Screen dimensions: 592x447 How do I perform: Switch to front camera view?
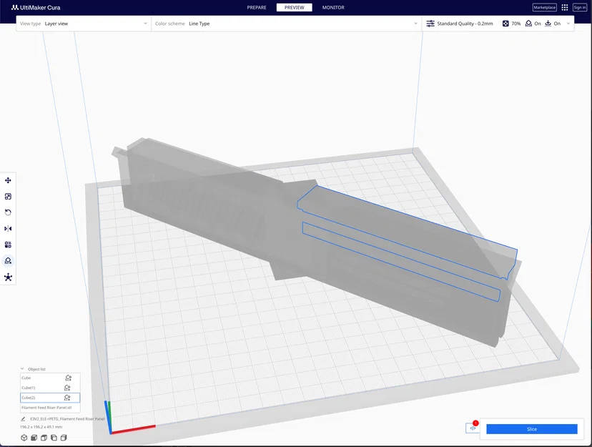[x=34, y=438]
